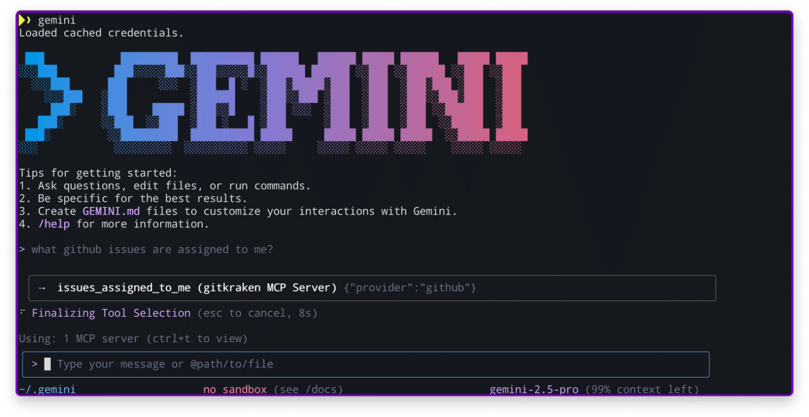Click the '(see /docs)' footer hint
This screenshot has width=809, height=417.
[309, 390]
